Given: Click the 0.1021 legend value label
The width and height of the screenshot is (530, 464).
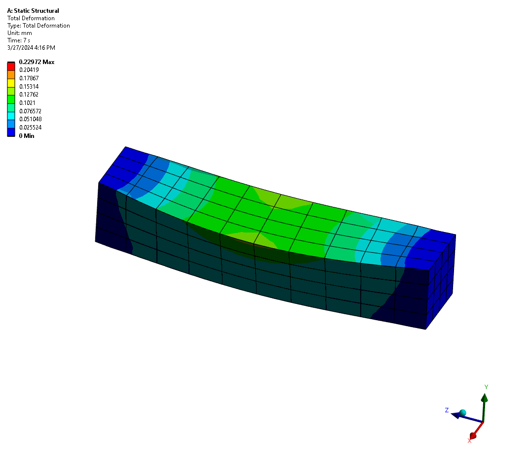Looking at the screenshot, I should click(x=27, y=103).
